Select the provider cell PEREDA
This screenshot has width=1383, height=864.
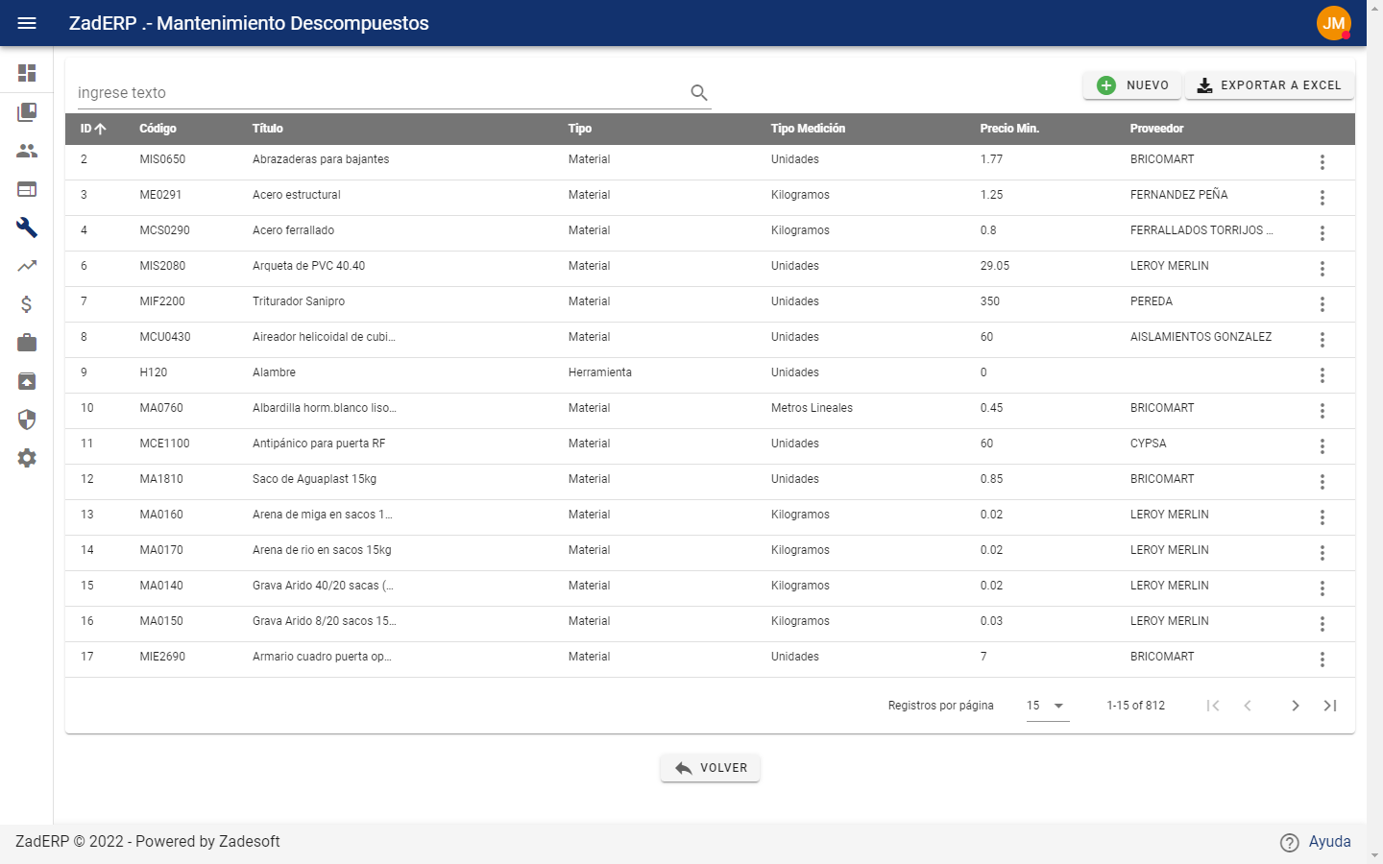[x=1151, y=301]
